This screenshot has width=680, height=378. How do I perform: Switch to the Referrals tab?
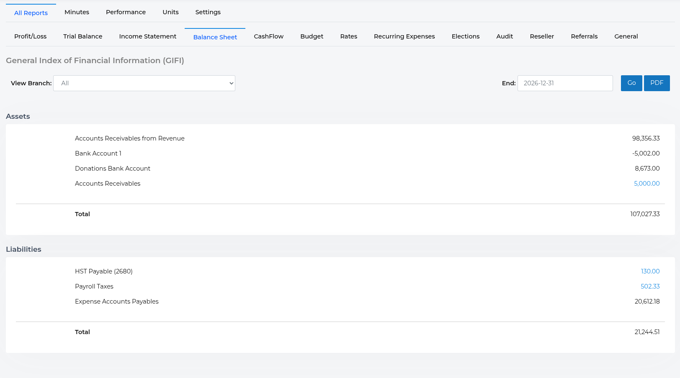pyautogui.click(x=584, y=36)
